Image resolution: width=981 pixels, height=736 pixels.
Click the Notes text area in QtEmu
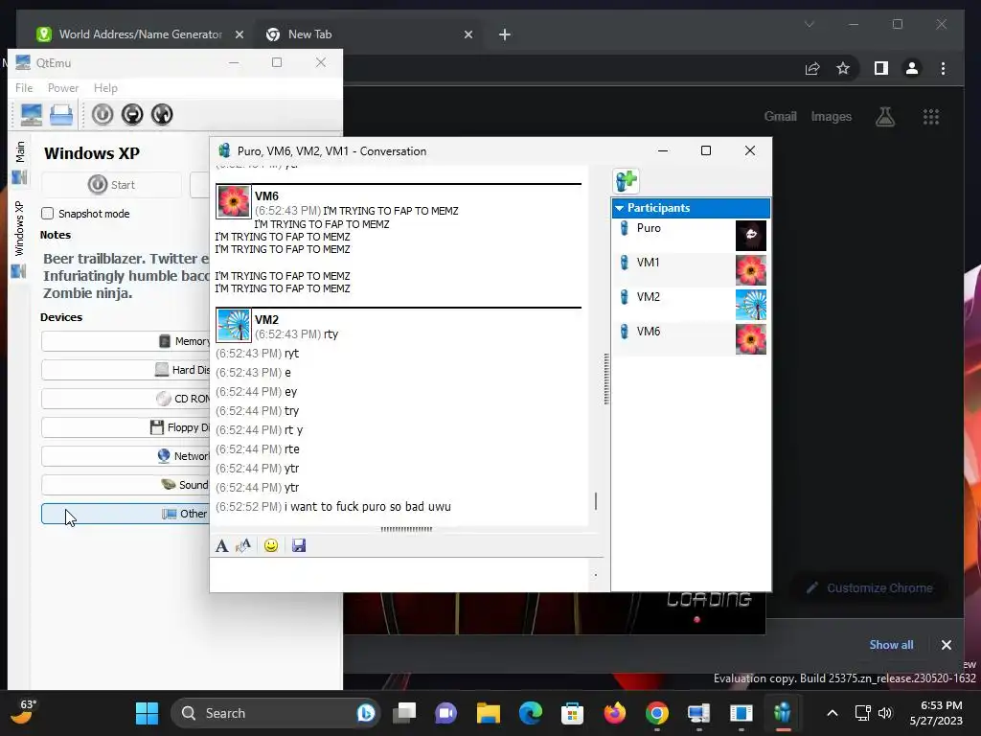[x=125, y=276]
